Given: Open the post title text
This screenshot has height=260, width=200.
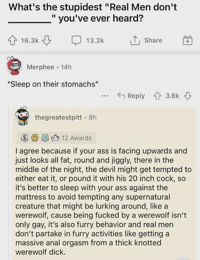Looking at the screenshot, I should [92, 13].
